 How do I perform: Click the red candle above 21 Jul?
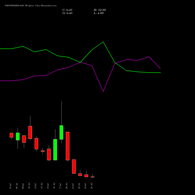click(x=74, y=167)
